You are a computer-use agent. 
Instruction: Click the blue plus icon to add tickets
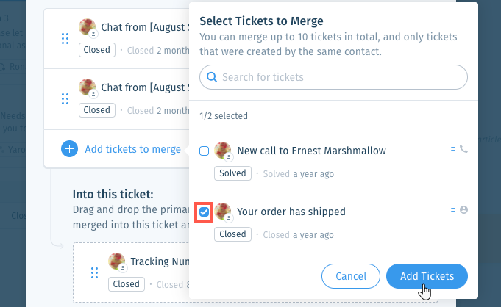click(x=69, y=148)
